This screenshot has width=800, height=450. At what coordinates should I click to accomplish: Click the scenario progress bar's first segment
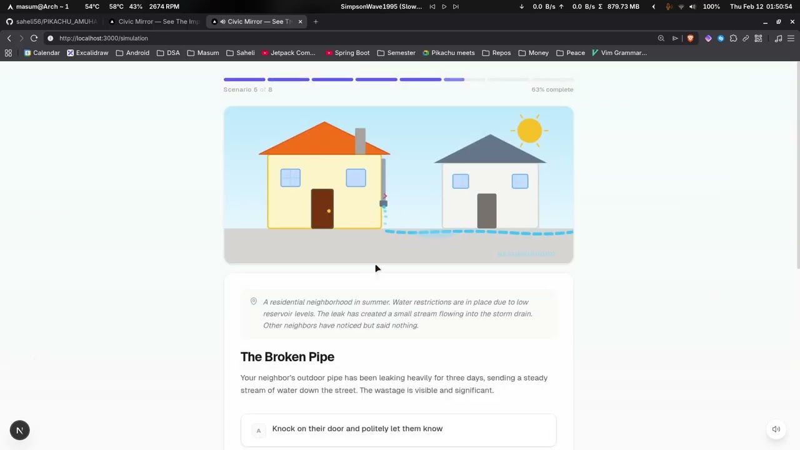pos(244,79)
